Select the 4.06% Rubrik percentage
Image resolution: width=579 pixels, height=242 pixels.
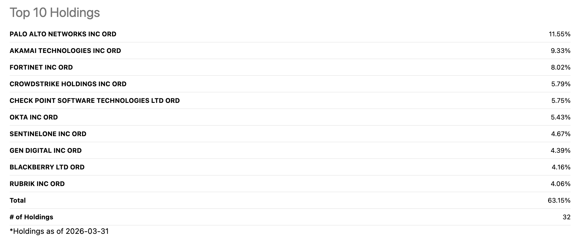pos(560,184)
